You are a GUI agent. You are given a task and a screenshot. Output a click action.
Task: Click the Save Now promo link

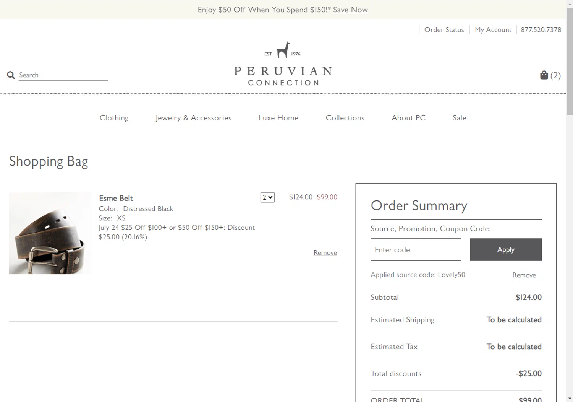tap(350, 10)
